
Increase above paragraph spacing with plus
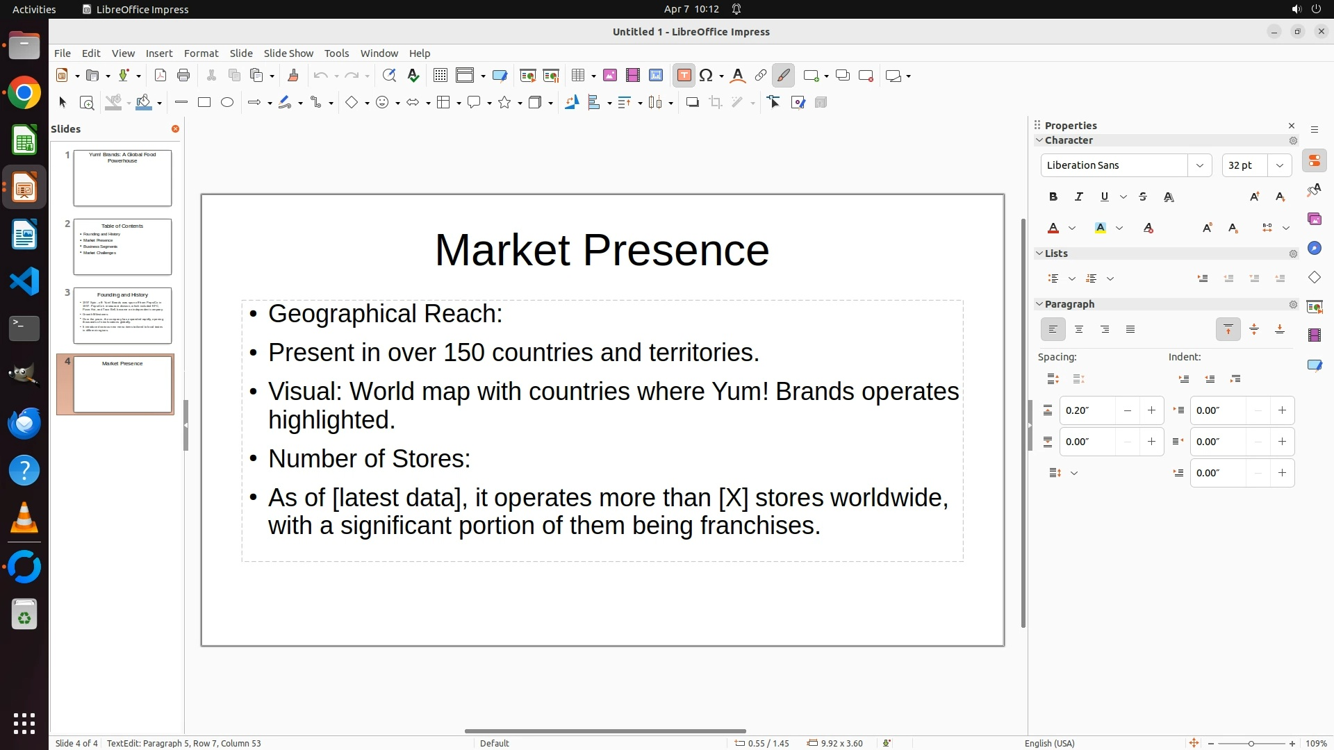[1151, 410]
